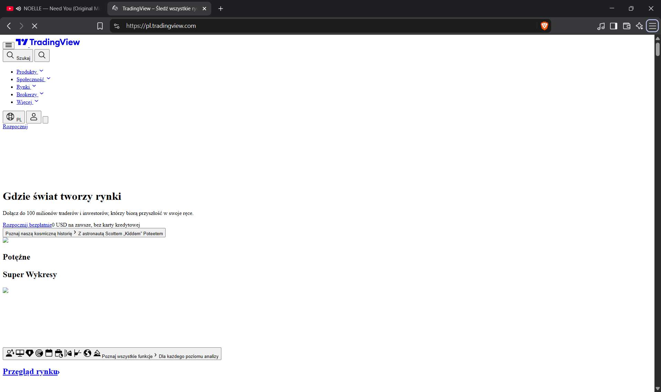Switch to the NOELLE Need You YouTube tab

point(54,9)
